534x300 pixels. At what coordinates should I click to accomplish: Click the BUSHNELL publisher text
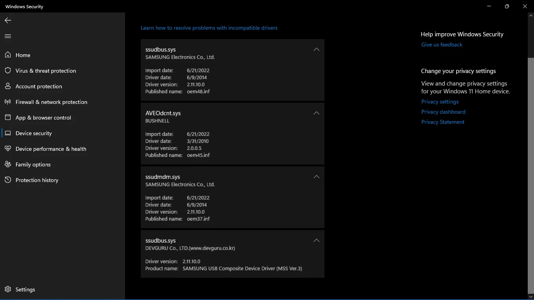pos(158,121)
